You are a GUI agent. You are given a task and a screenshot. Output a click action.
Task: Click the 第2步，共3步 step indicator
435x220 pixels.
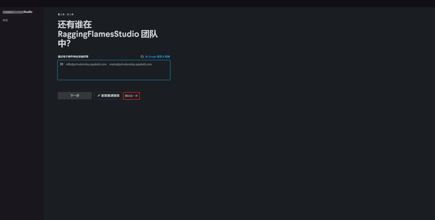[66, 14]
